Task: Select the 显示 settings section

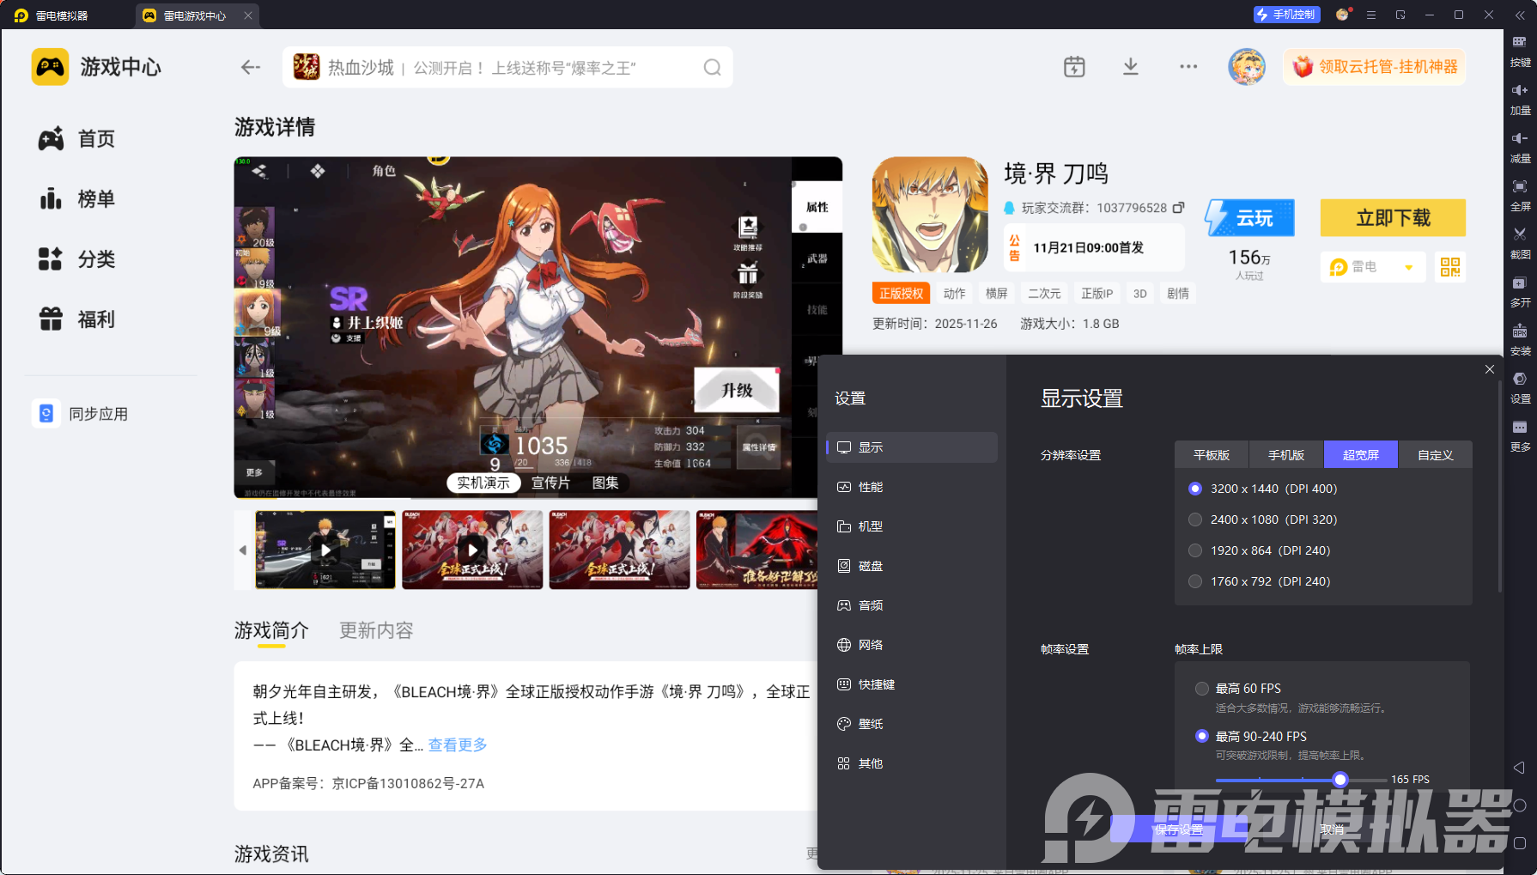Action: tap(912, 447)
